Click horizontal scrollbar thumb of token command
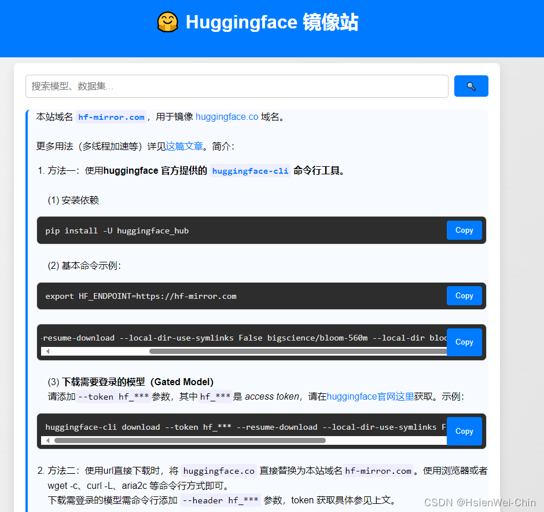 point(190,441)
